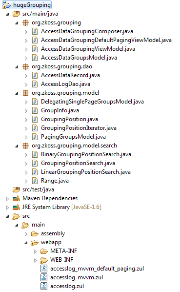
Task: Expand AccessLogDao.java class members
Action: tap(26, 84)
